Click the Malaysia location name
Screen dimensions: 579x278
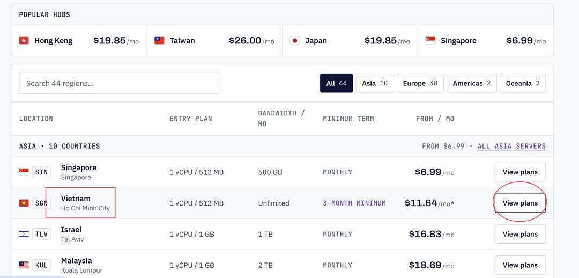pyautogui.click(x=77, y=261)
